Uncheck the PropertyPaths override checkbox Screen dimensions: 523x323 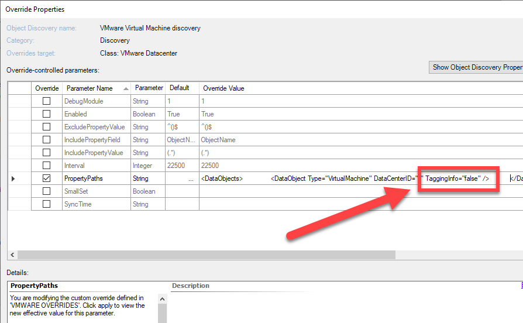pos(46,178)
